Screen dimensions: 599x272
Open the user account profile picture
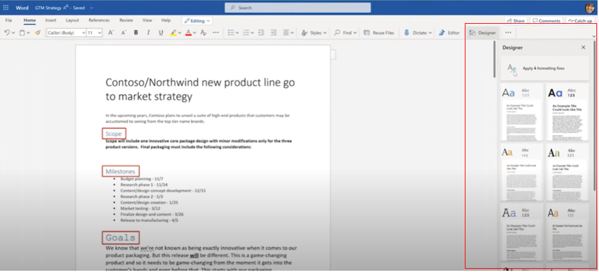pos(590,8)
